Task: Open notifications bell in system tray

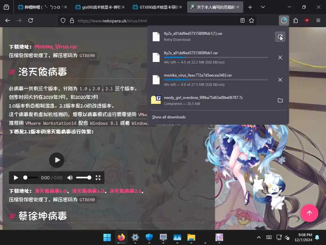Action: tap(317, 237)
